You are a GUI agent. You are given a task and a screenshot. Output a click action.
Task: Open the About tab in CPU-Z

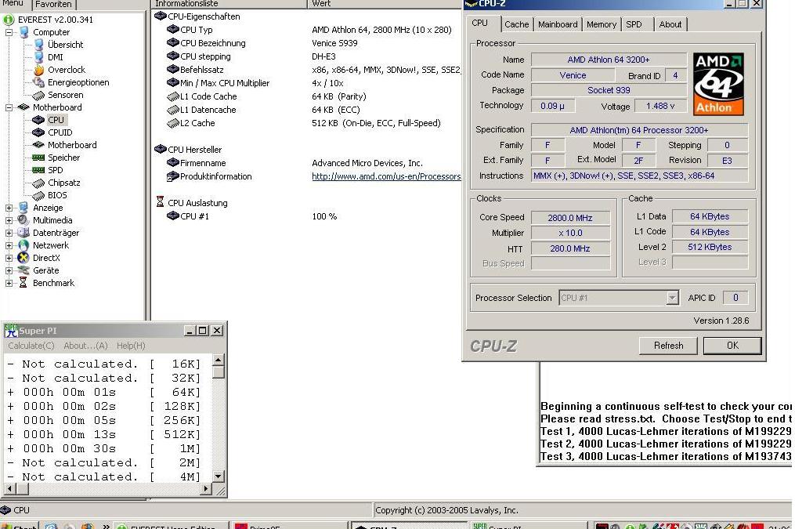(670, 24)
